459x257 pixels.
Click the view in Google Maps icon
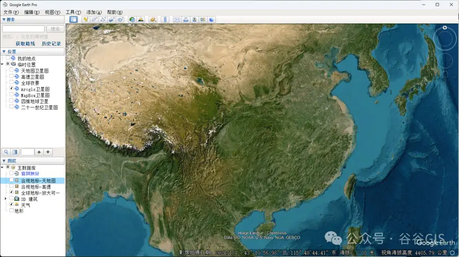[x=203, y=19]
